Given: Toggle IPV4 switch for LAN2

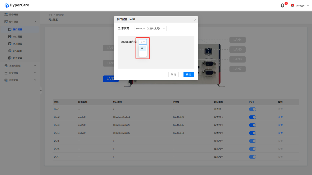Looking at the screenshot, I should click(252, 117).
